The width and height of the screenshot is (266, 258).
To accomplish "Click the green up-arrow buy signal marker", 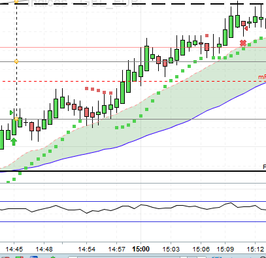I will [x=14, y=142].
